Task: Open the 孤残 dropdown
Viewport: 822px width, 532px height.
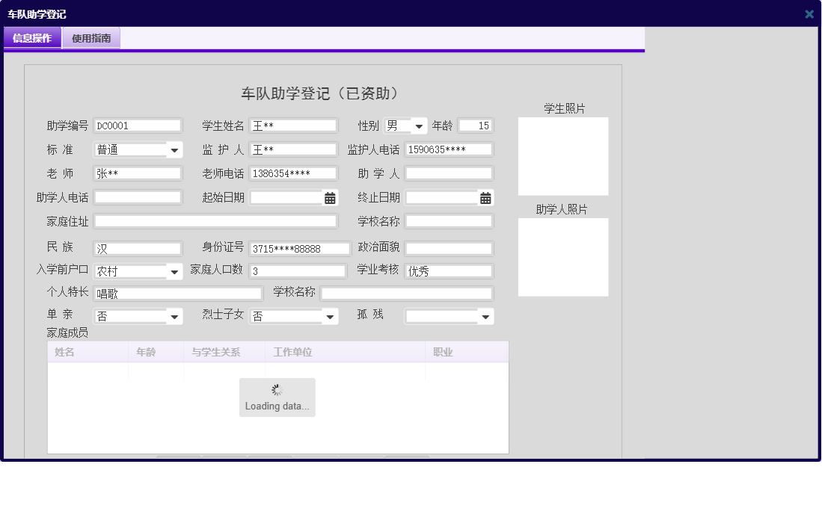Action: [486, 316]
